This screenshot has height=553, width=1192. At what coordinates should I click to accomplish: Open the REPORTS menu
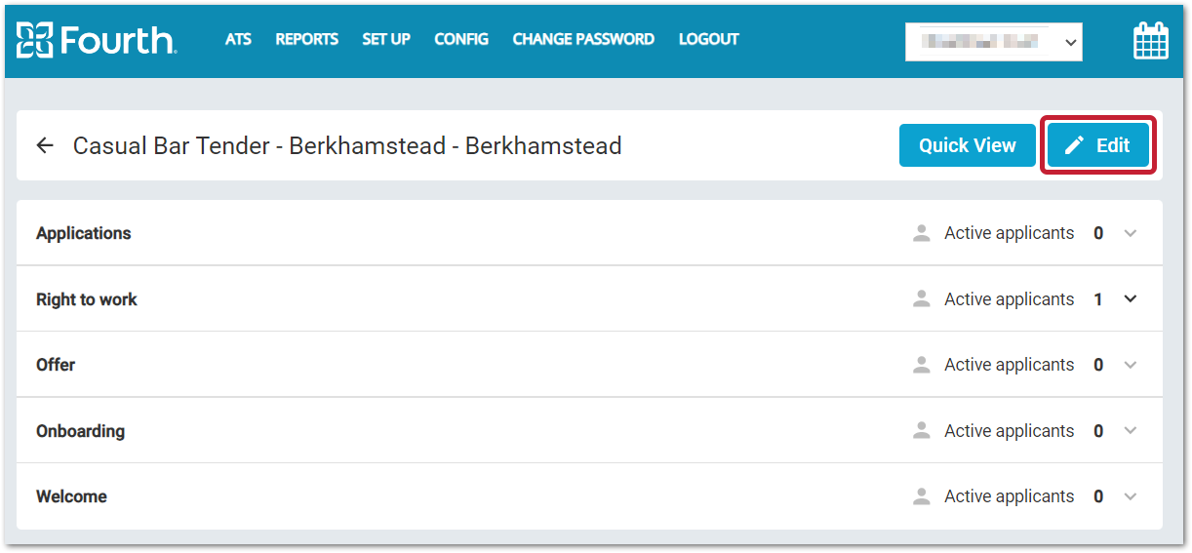click(x=306, y=40)
